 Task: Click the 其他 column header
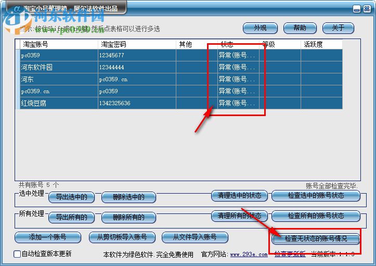[197, 44]
